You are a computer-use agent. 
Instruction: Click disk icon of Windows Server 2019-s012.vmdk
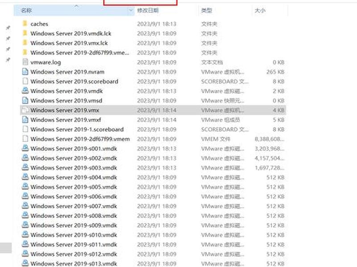[25, 254]
